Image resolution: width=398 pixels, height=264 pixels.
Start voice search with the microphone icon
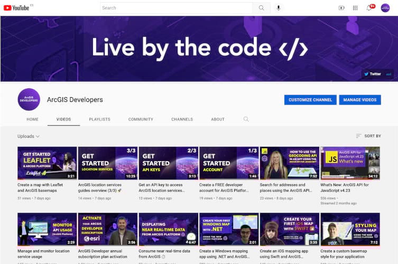(279, 8)
